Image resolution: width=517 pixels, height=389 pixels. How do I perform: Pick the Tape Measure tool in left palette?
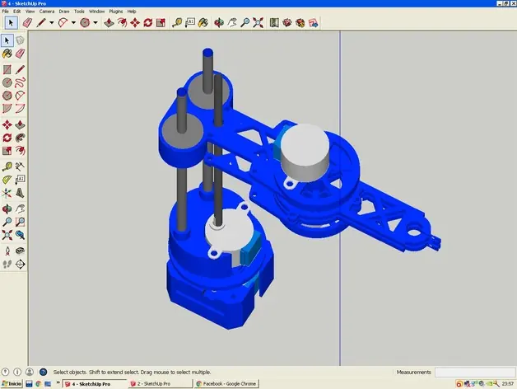coord(7,166)
